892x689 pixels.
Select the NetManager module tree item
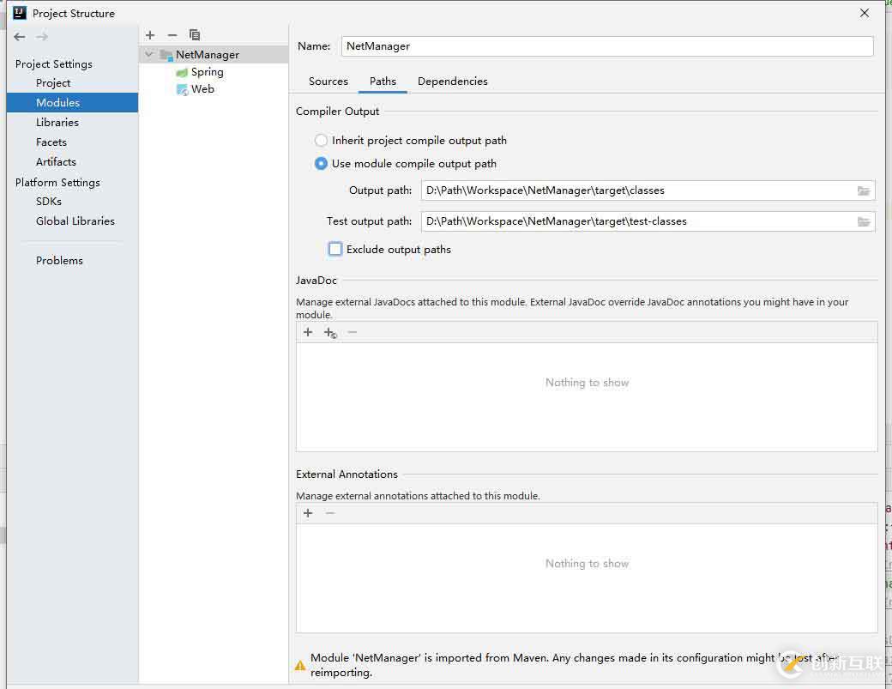pos(214,55)
